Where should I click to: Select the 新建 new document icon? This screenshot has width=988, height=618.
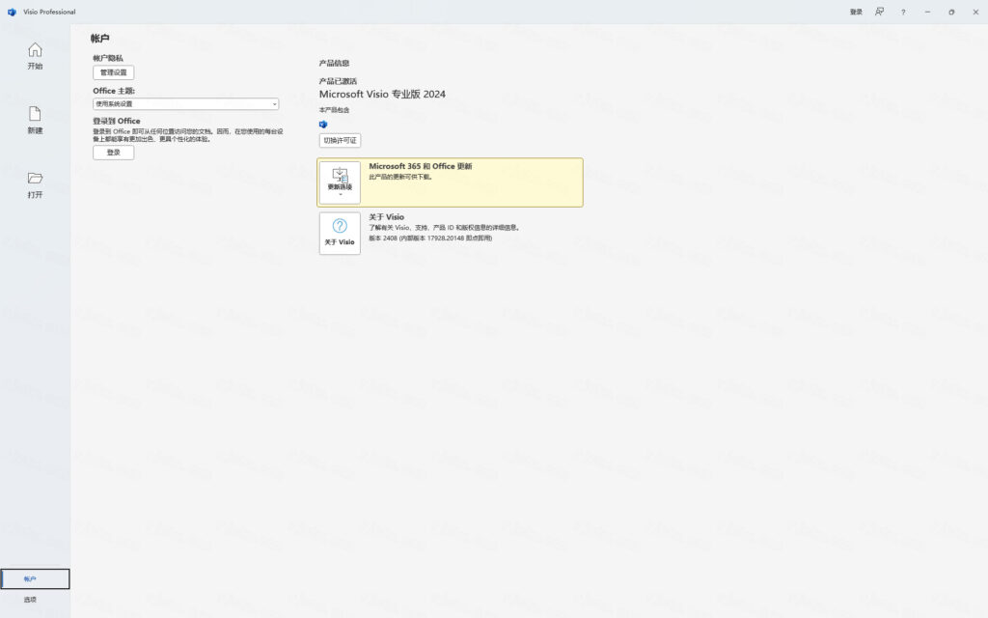click(x=35, y=115)
